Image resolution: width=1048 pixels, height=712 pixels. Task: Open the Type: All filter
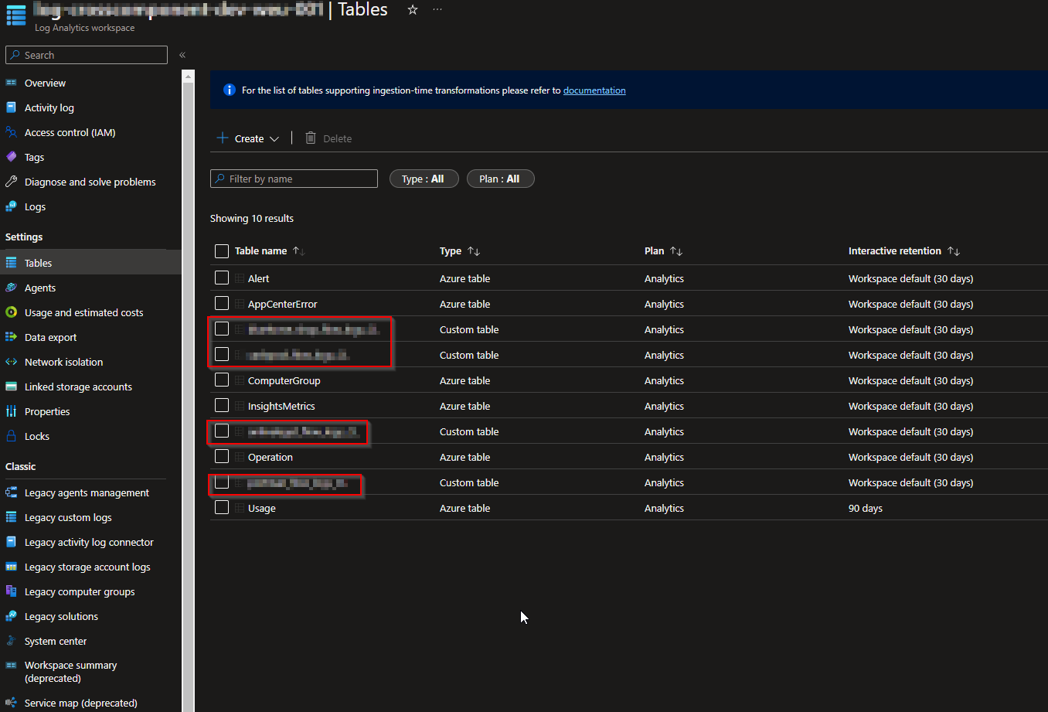click(424, 178)
